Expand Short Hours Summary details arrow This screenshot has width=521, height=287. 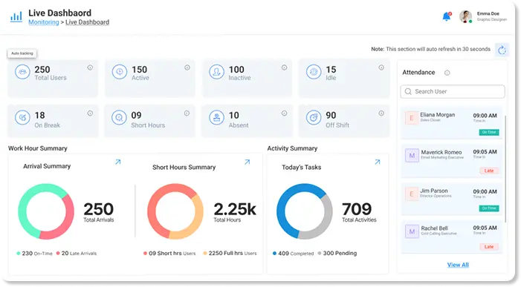(247, 162)
